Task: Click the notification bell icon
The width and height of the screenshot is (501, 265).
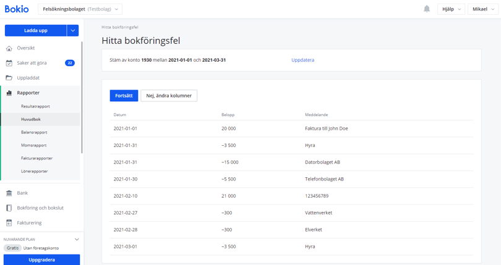Action: click(427, 9)
